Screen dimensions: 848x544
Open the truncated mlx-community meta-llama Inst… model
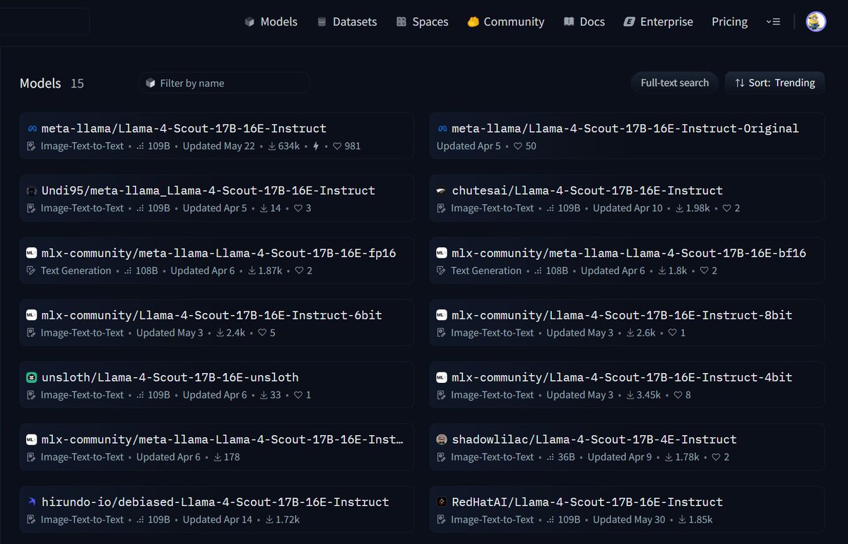(216, 447)
